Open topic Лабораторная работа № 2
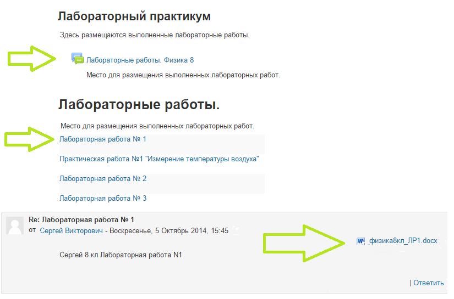Screen dimensions: 454x299 point(103,179)
